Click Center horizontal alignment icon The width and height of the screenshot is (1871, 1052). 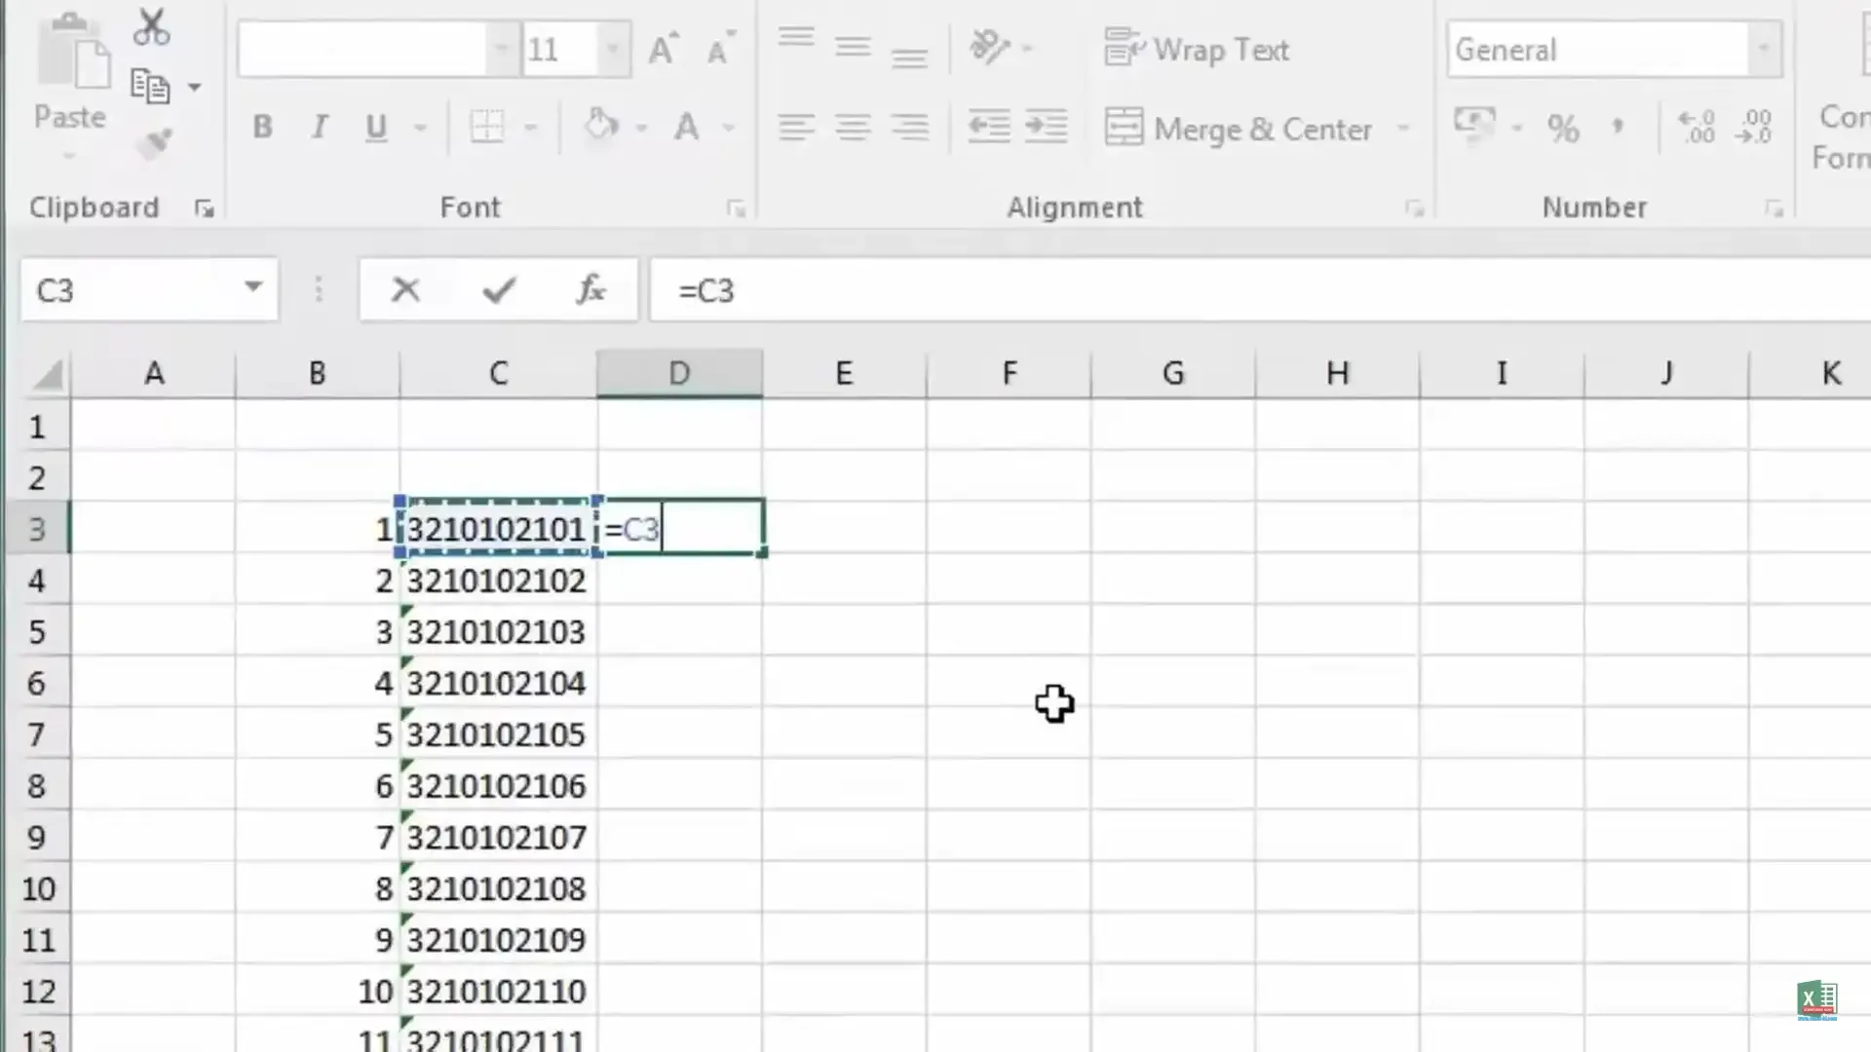(x=853, y=127)
